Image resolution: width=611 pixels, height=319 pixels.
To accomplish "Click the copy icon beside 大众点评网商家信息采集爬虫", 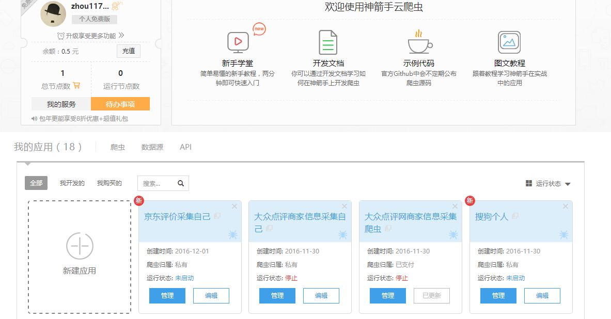I will click(388, 228).
